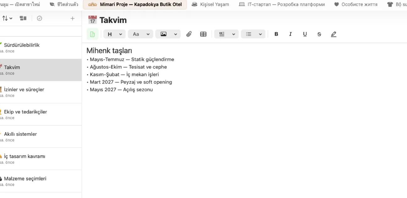Switch to Mimari Proje — Kapadokya Butik Otel tab

click(x=135, y=4)
